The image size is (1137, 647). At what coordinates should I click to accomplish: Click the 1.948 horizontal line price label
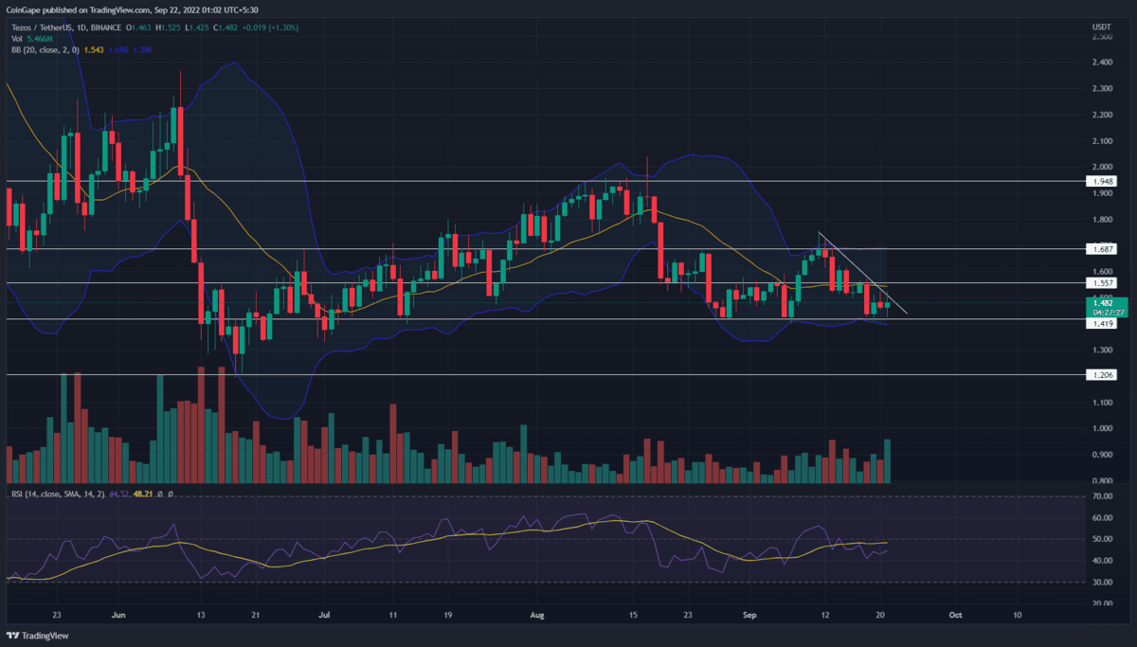click(x=1100, y=180)
